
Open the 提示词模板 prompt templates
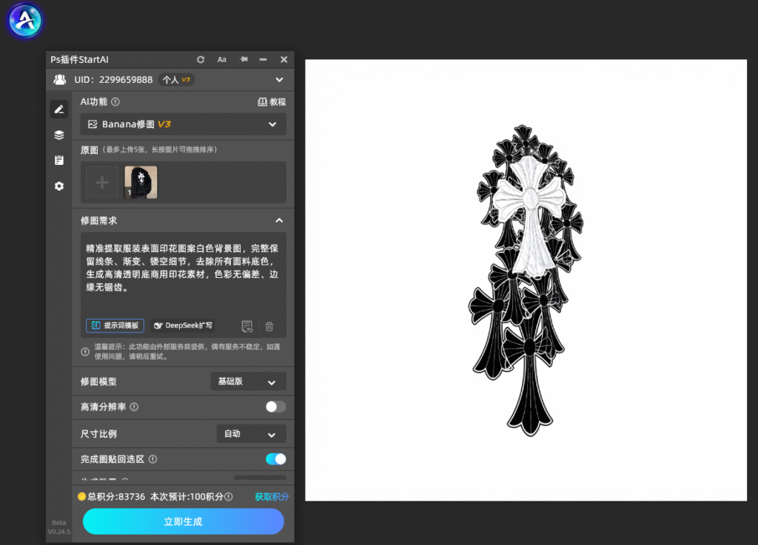[x=115, y=325]
